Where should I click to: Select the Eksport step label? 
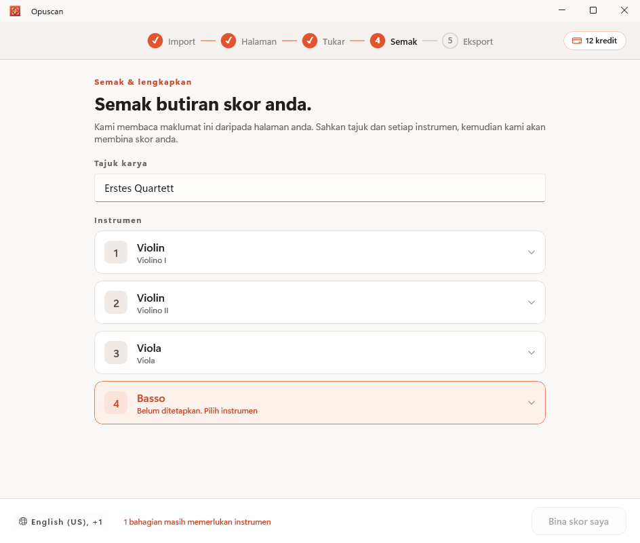click(x=478, y=41)
